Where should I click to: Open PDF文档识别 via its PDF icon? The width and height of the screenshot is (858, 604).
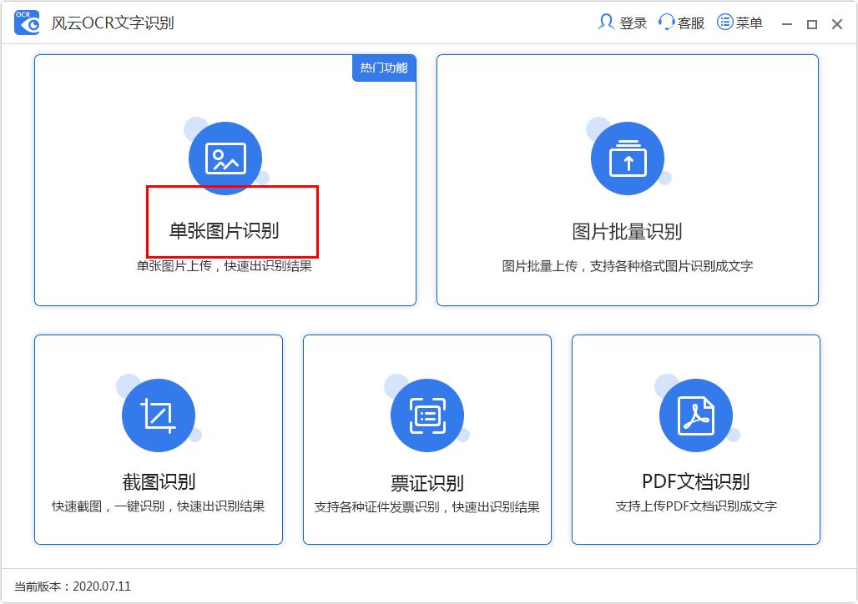[695, 415]
